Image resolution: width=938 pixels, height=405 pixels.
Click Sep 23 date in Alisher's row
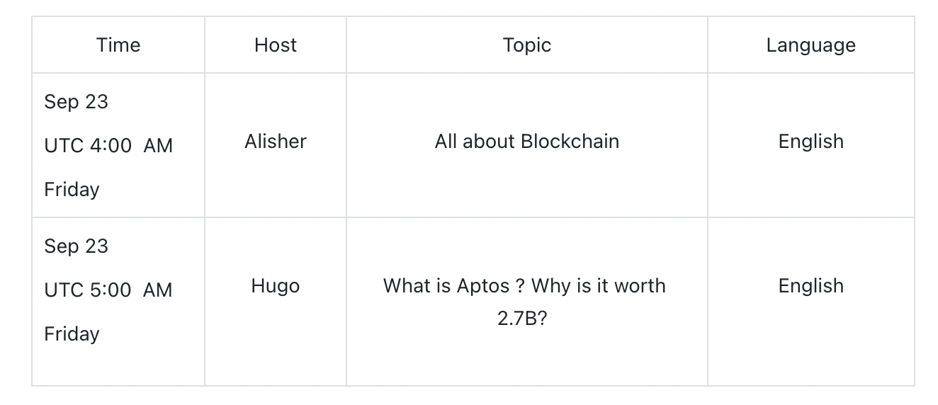[76, 102]
